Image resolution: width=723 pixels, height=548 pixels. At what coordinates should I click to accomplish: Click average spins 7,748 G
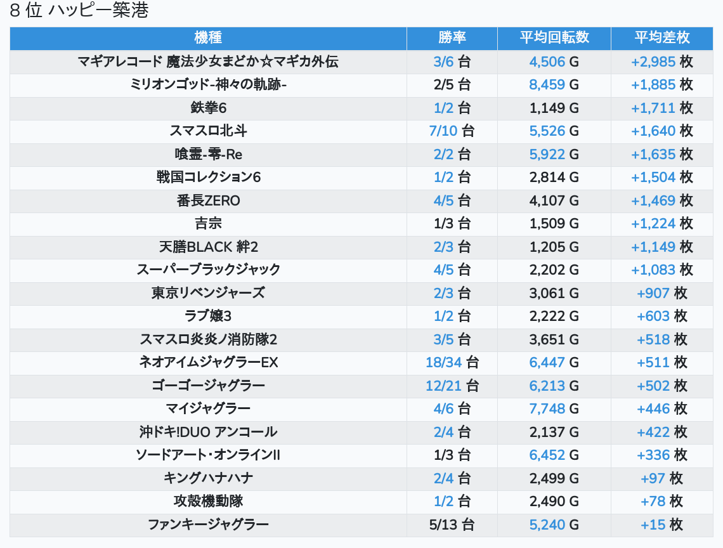[x=554, y=408]
